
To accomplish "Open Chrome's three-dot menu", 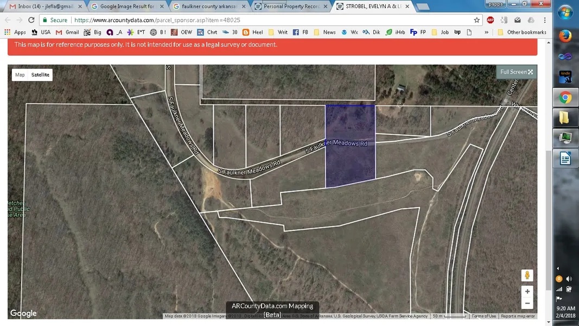I will click(x=544, y=20).
